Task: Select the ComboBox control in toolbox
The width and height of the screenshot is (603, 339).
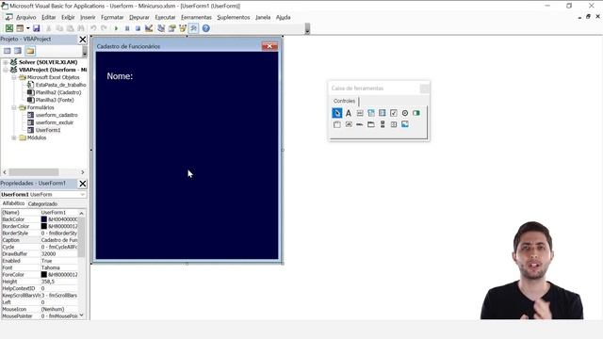Action: pyautogui.click(x=370, y=113)
